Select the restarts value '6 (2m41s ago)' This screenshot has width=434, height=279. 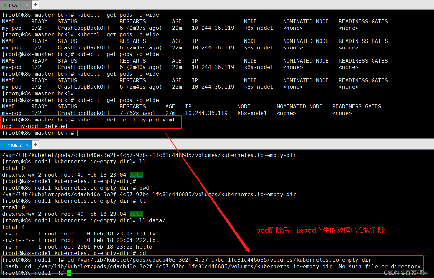[x=141, y=87]
